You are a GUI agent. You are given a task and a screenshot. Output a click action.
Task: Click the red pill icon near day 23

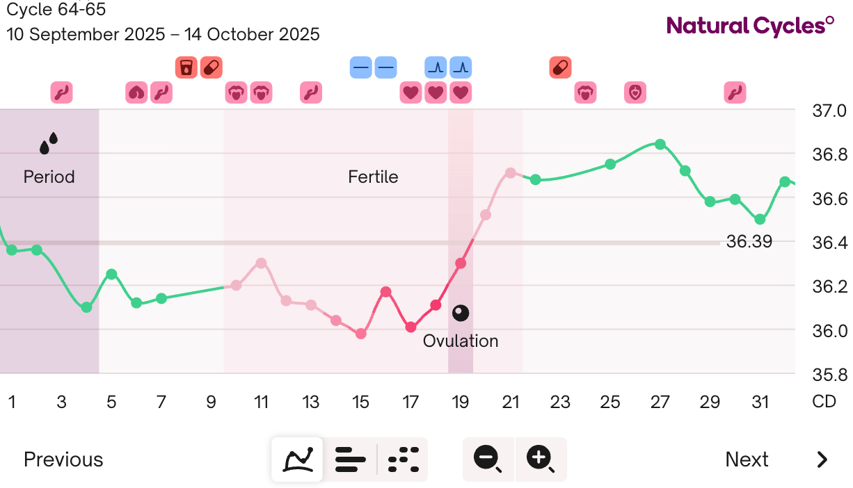(560, 67)
